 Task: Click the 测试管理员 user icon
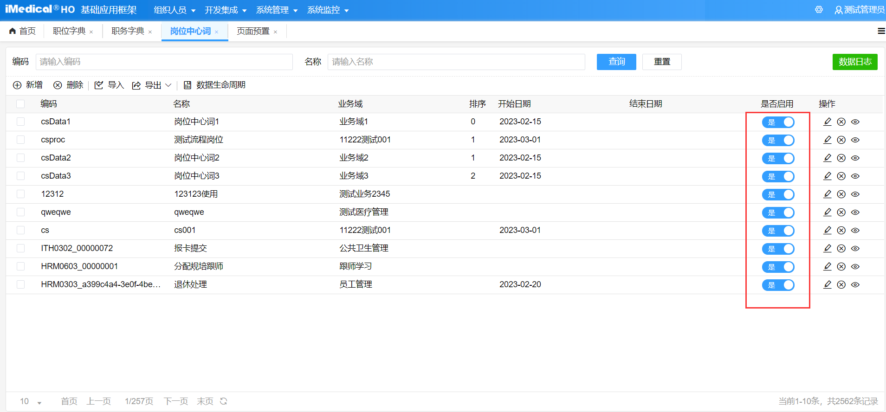[x=839, y=10]
